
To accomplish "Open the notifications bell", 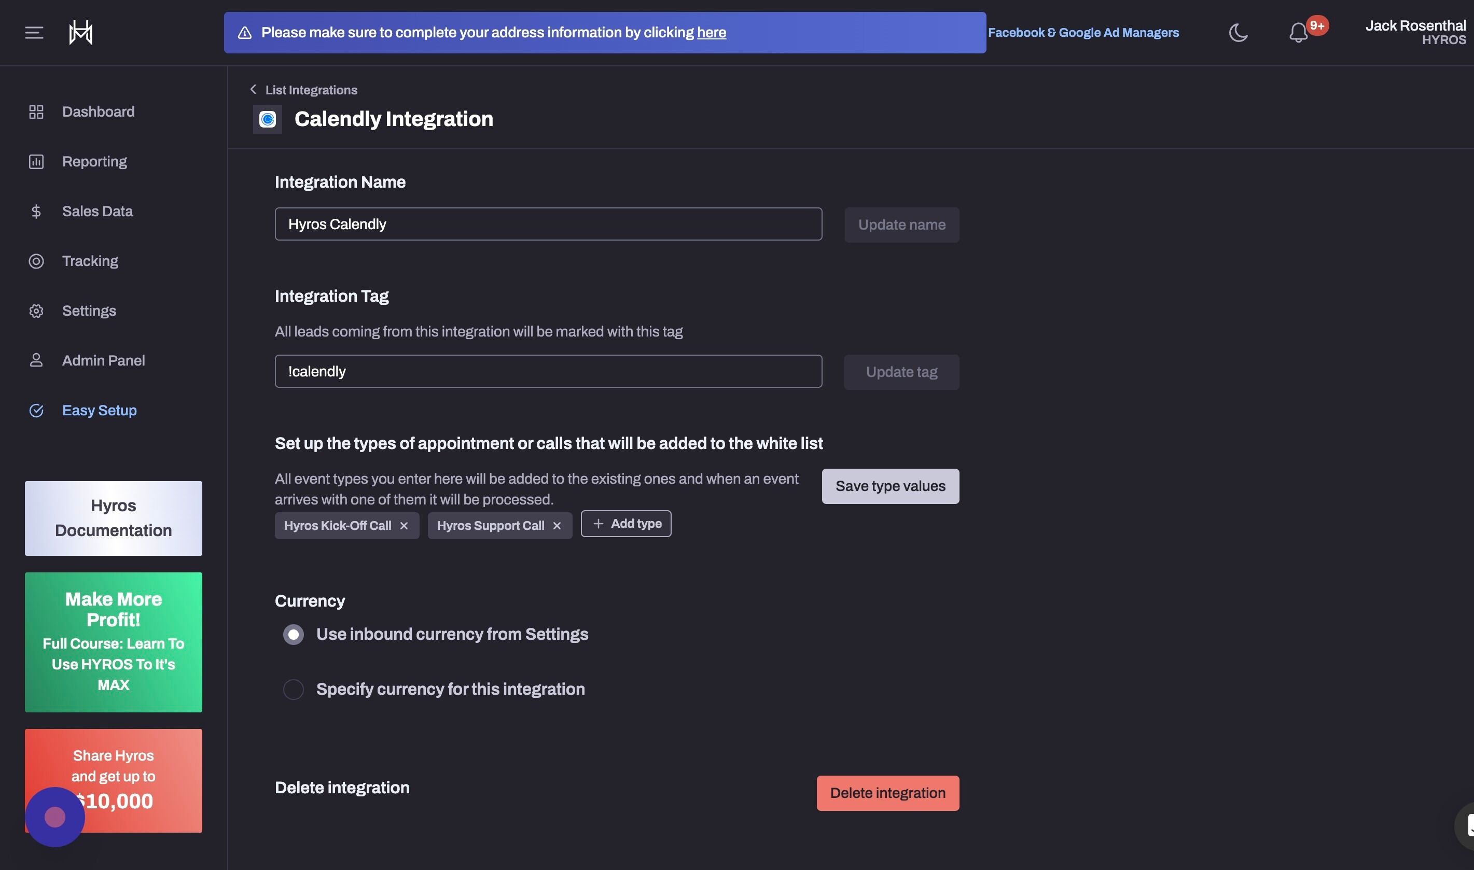I will (1298, 33).
